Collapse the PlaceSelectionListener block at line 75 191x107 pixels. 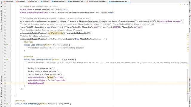(x=11, y=39)
